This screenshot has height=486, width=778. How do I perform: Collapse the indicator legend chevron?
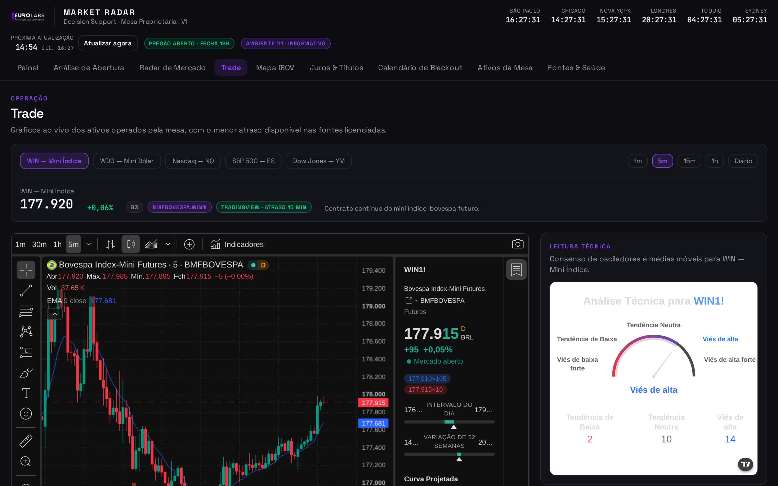[55, 314]
